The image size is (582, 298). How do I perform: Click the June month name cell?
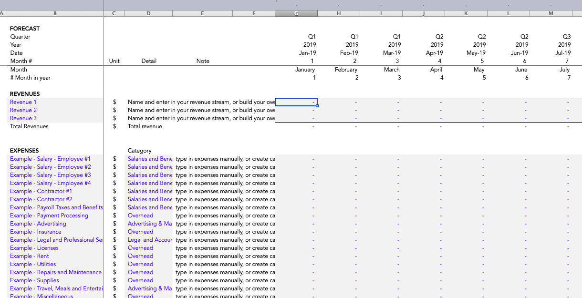521,70
